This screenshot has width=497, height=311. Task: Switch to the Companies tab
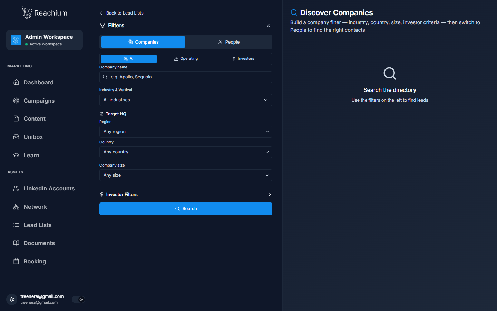(x=143, y=42)
